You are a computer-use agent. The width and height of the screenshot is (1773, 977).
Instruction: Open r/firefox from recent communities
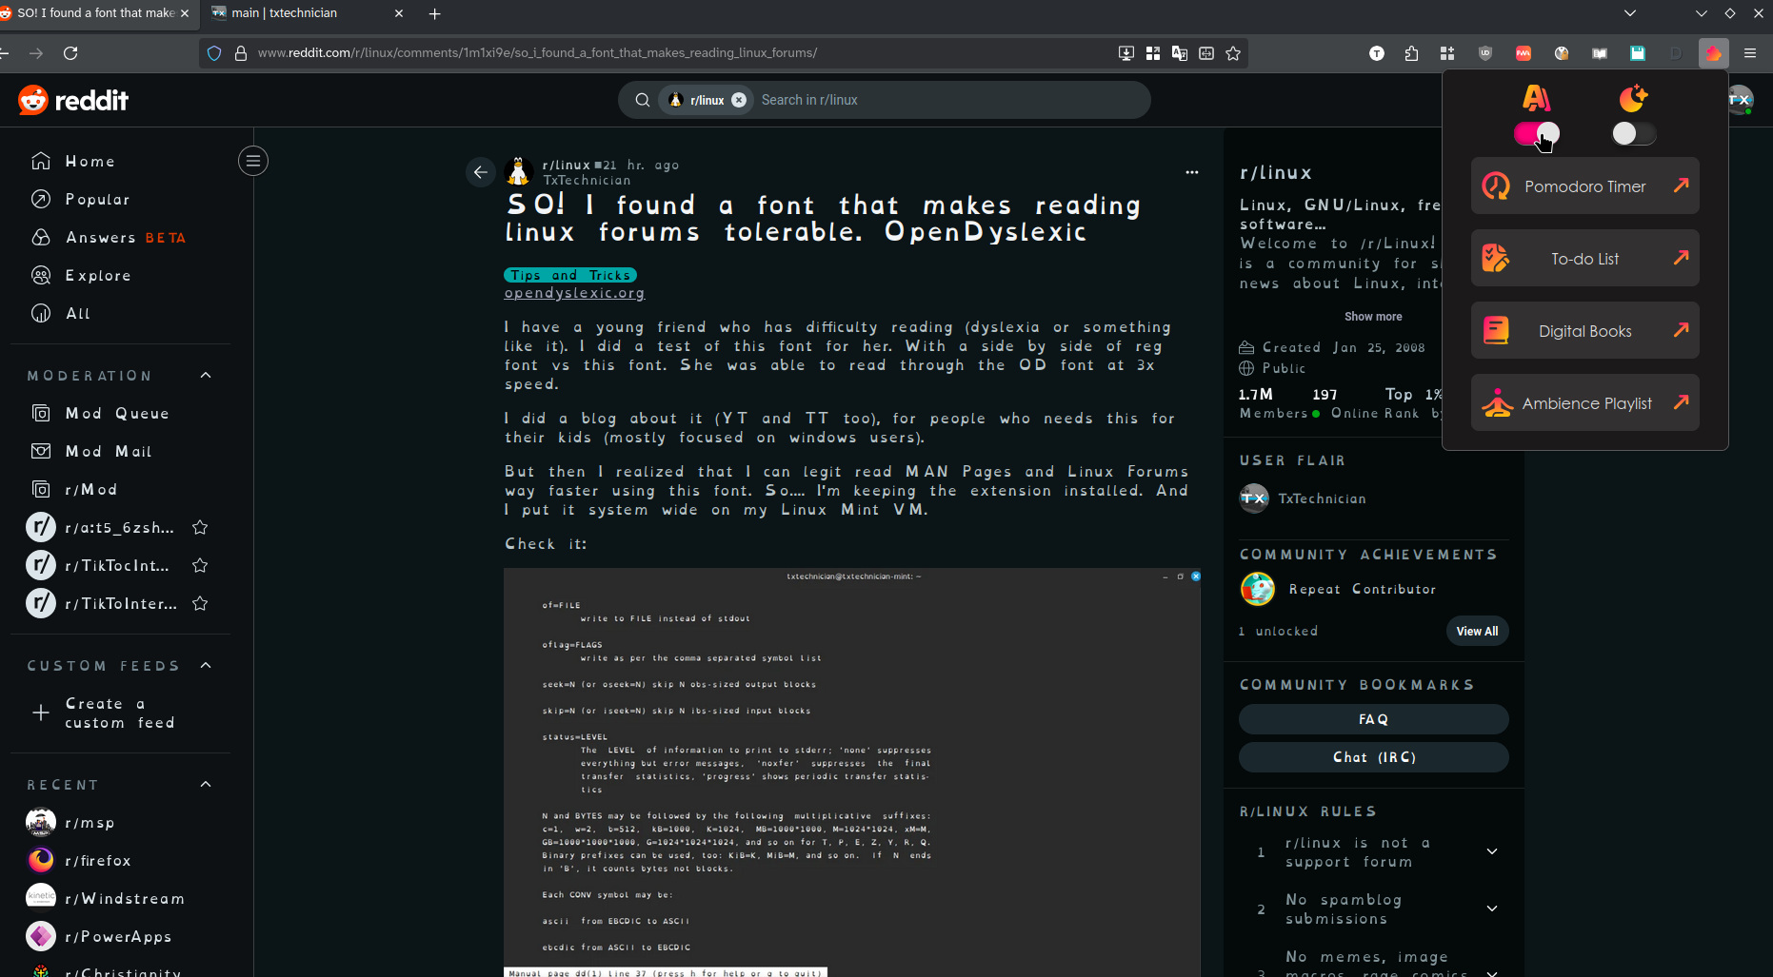120,860
